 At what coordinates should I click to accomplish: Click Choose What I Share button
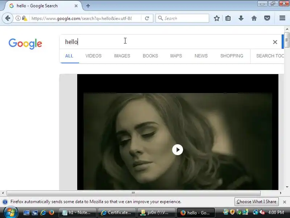click(x=256, y=202)
